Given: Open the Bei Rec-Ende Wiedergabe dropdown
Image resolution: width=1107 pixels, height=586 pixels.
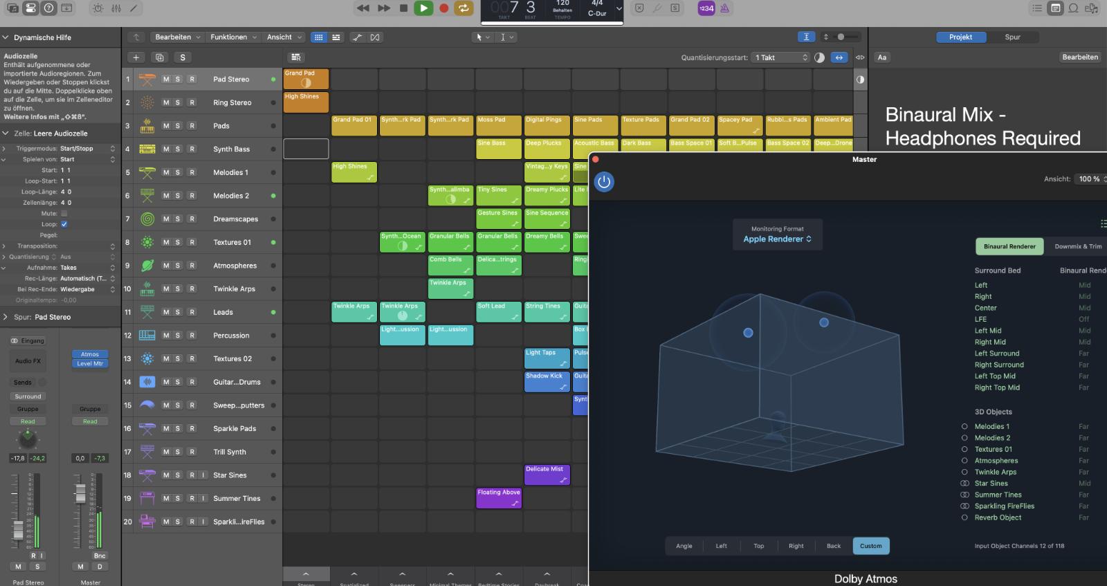Looking at the screenshot, I should point(88,289).
